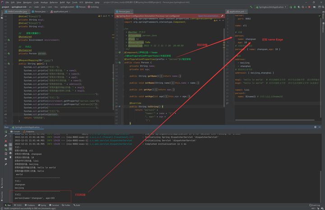Image resolution: width=325 pixels, height=210 pixels.
Task: Open the SpringbootInitApplication run configuration dropdown
Action: pos(271,7)
